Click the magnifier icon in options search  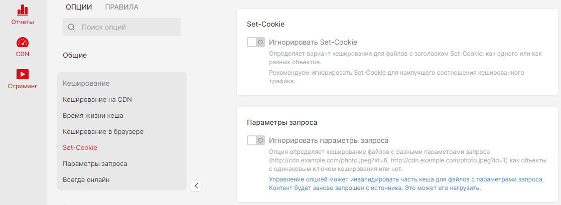pyautogui.click(x=71, y=27)
